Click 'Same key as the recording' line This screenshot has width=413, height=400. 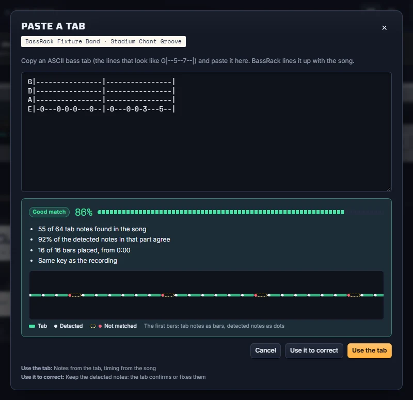coord(77,261)
